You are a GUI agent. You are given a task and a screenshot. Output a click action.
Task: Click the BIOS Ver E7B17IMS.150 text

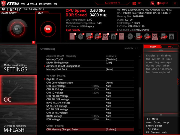pos(131,26)
